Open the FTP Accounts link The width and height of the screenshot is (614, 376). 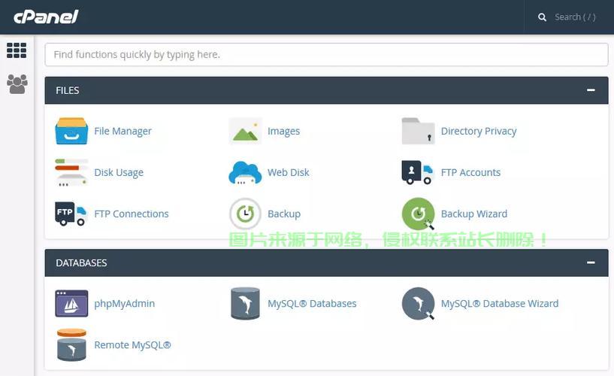coord(470,172)
